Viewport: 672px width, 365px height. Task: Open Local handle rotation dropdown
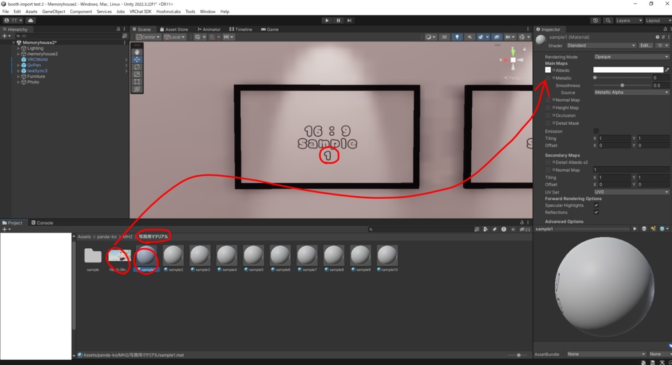(x=175, y=37)
